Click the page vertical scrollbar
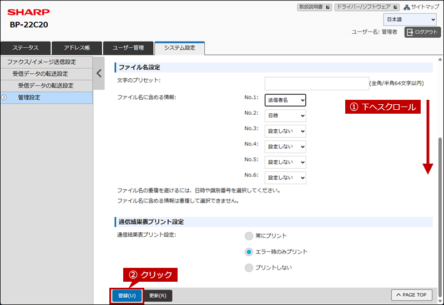Screen dimensions: 444x305 click(440, 166)
